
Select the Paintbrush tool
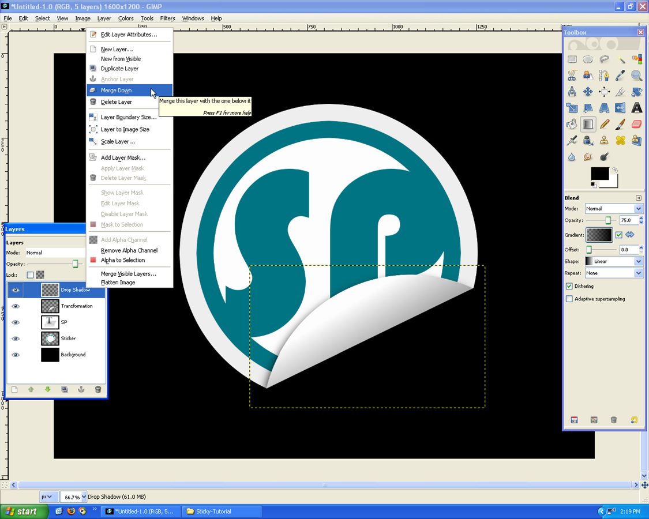tap(620, 124)
